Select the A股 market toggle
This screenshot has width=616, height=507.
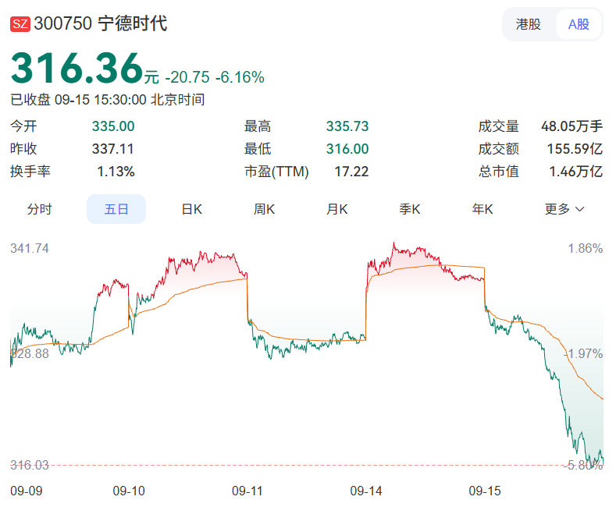pyautogui.click(x=579, y=24)
